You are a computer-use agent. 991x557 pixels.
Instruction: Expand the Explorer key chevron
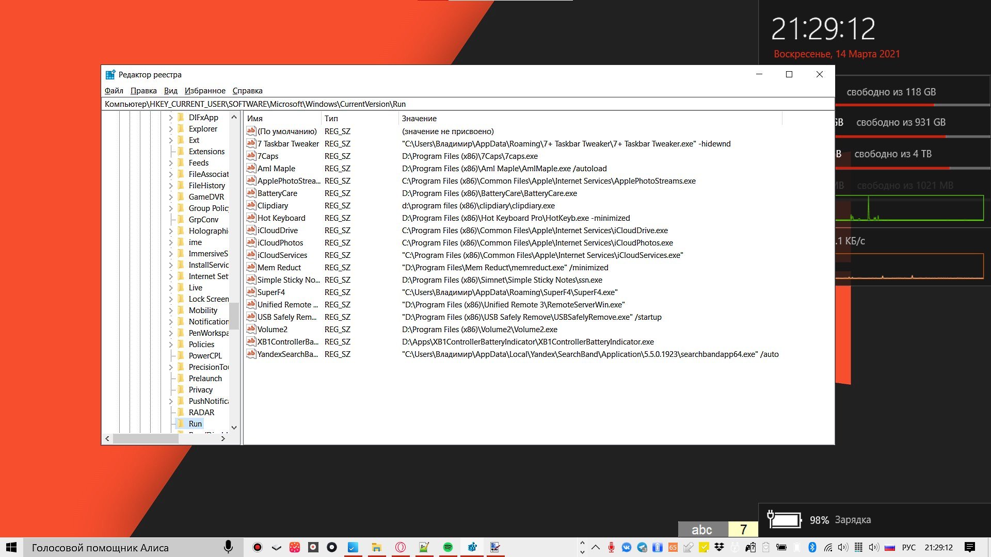click(171, 128)
